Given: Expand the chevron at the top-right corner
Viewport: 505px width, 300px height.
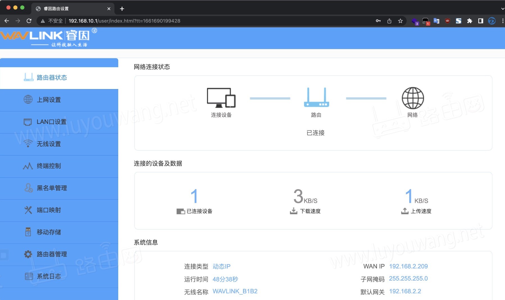Looking at the screenshot, I should (502, 9).
